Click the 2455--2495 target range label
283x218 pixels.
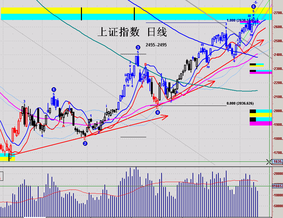[156, 45]
